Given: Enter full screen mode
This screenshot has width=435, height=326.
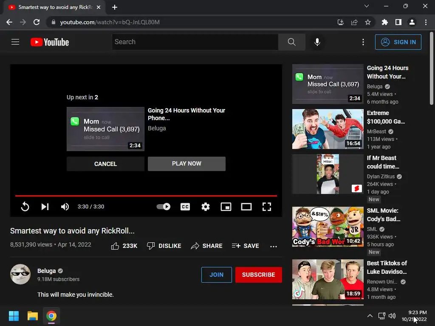Looking at the screenshot, I should (x=267, y=207).
